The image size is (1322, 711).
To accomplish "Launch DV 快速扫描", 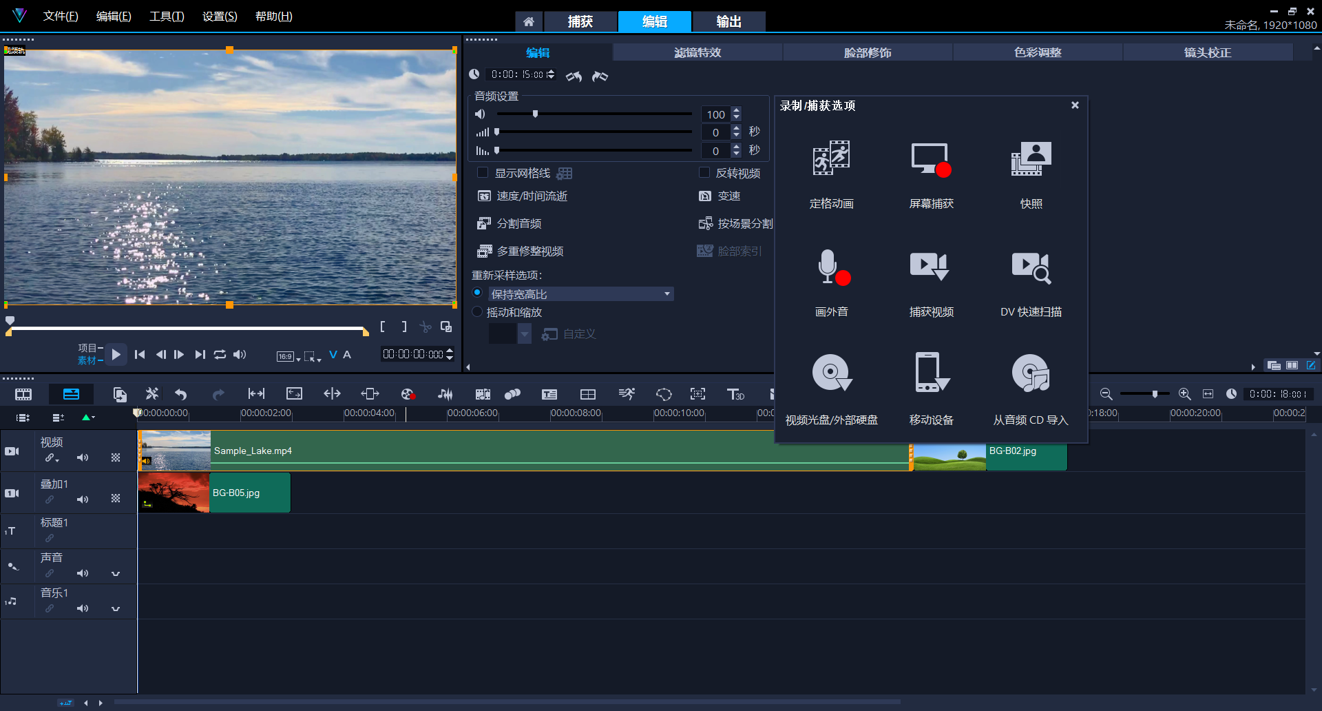I will pyautogui.click(x=1031, y=282).
